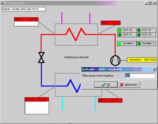Toggle Schalter 1
The image size is (158, 124).
[x=127, y=43]
